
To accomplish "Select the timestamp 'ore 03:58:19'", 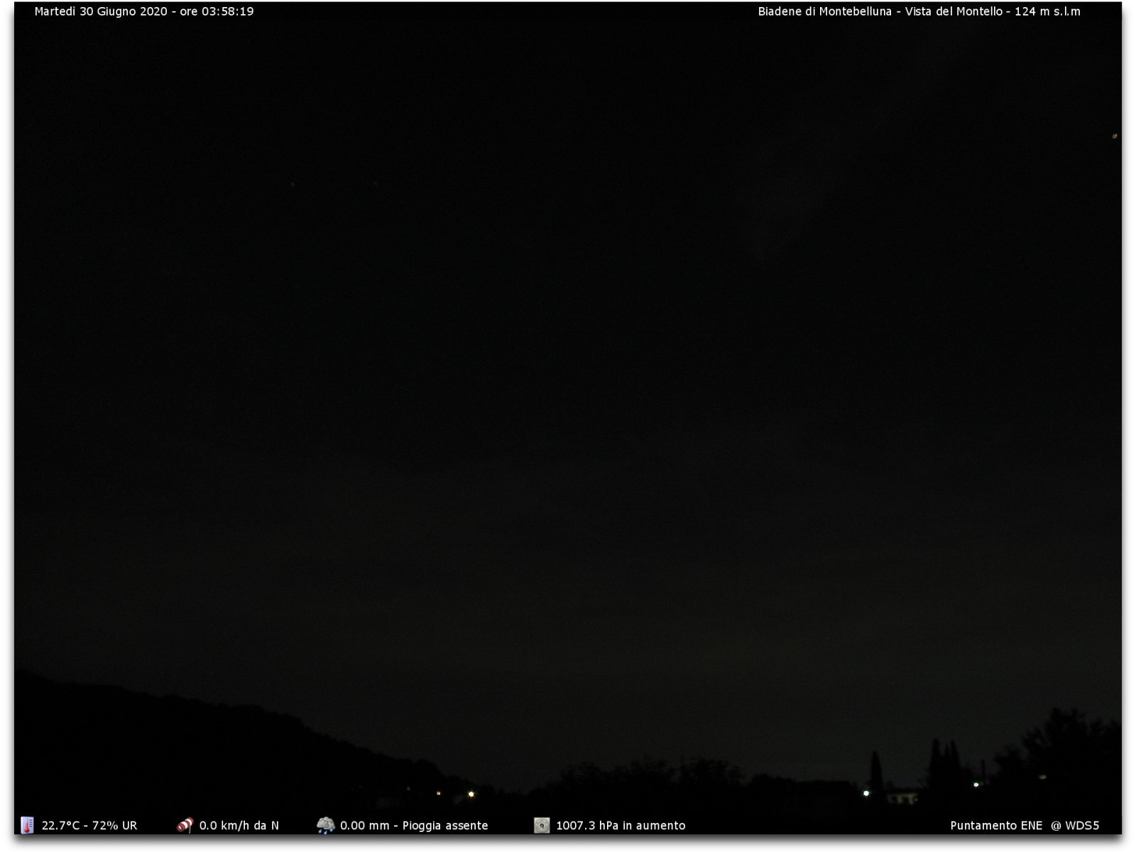I will click(217, 11).
